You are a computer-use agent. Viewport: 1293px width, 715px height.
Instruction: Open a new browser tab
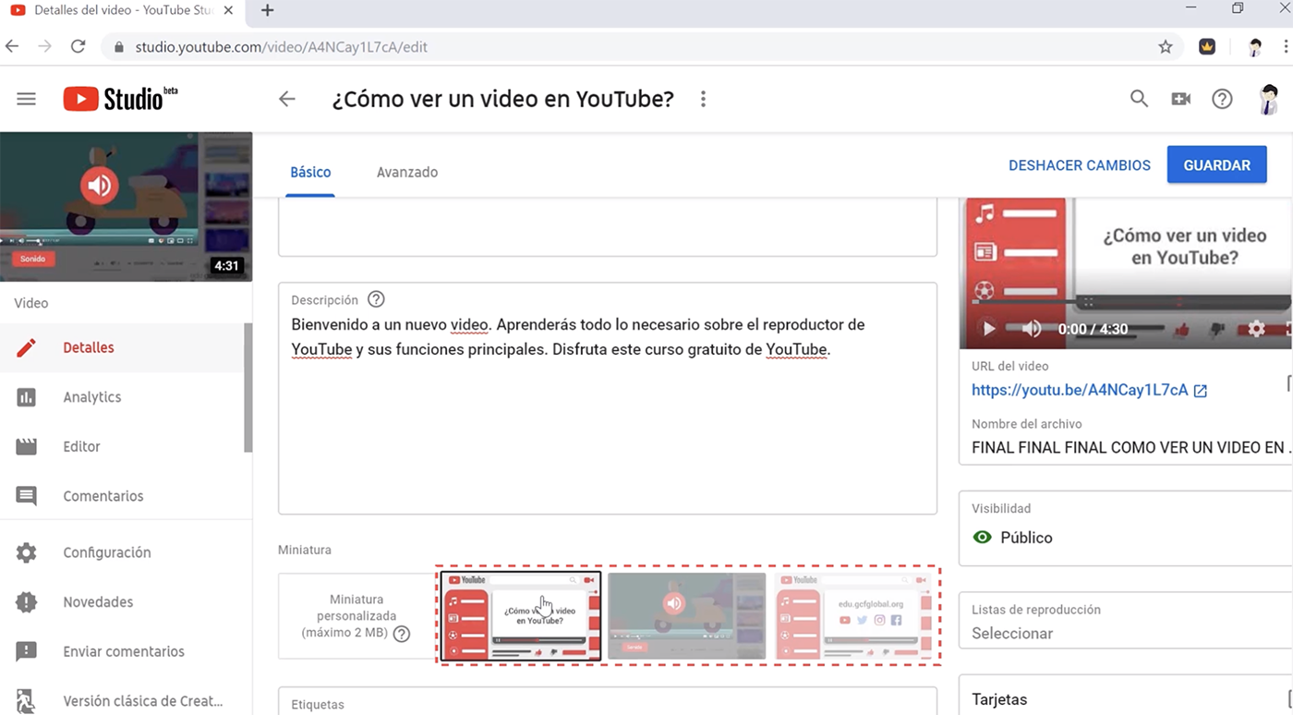click(268, 10)
